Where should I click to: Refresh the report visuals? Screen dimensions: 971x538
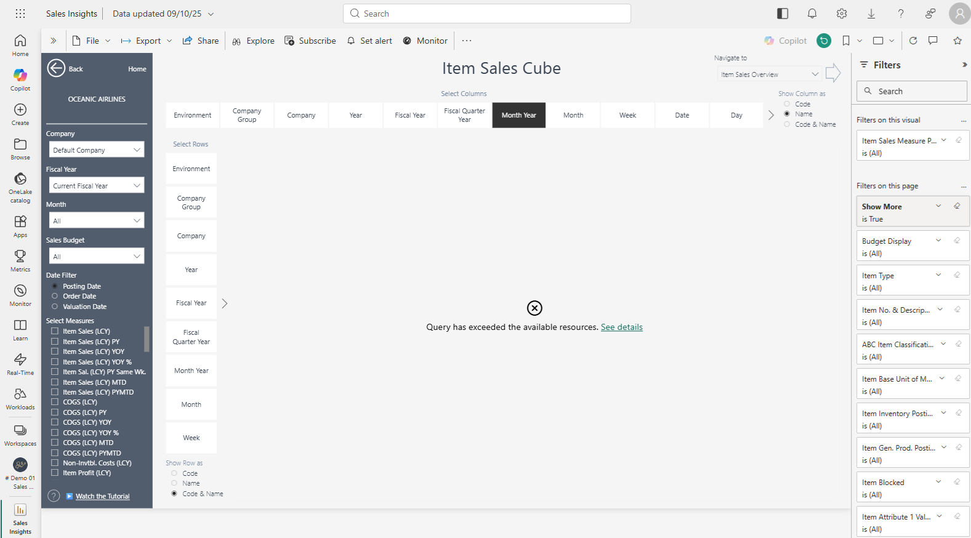click(x=913, y=41)
